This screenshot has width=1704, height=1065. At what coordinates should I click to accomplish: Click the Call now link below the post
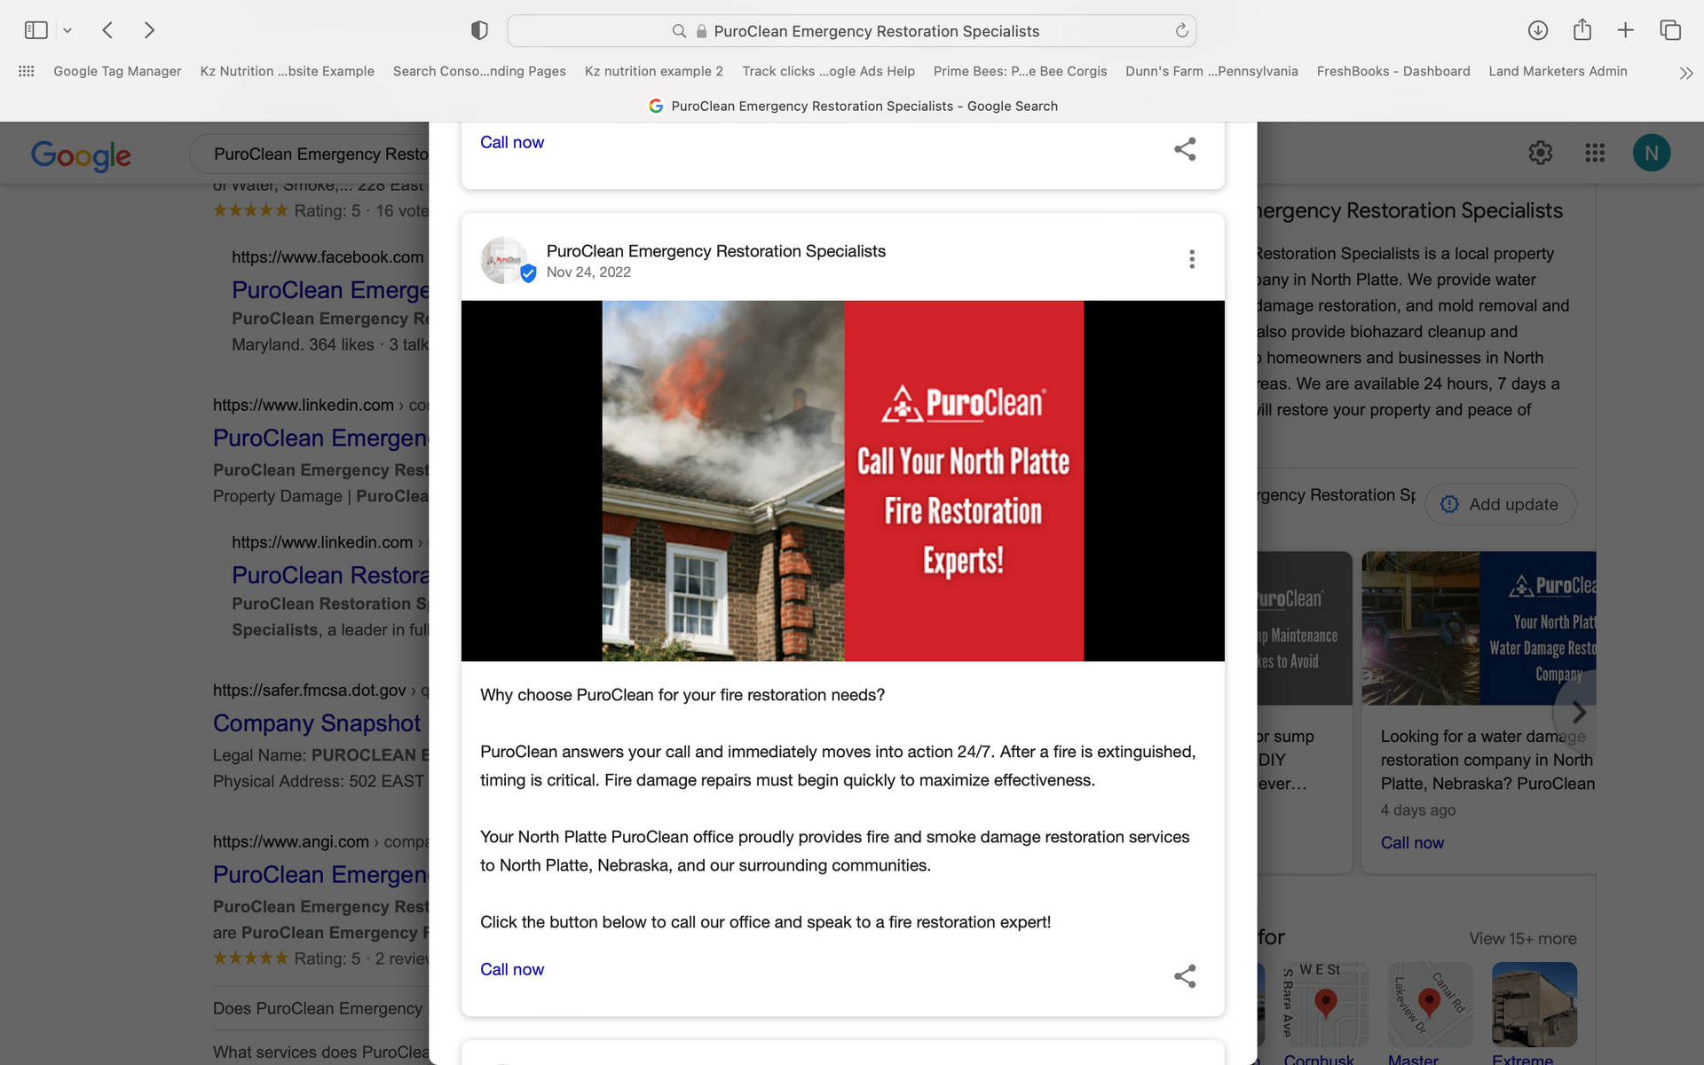[512, 969]
